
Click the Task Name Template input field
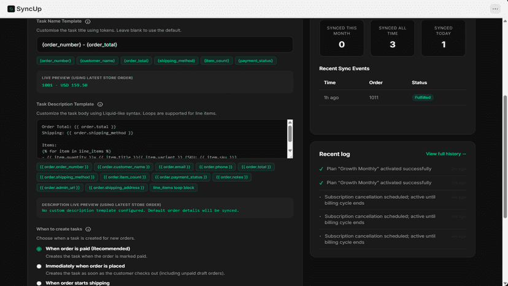(164, 45)
